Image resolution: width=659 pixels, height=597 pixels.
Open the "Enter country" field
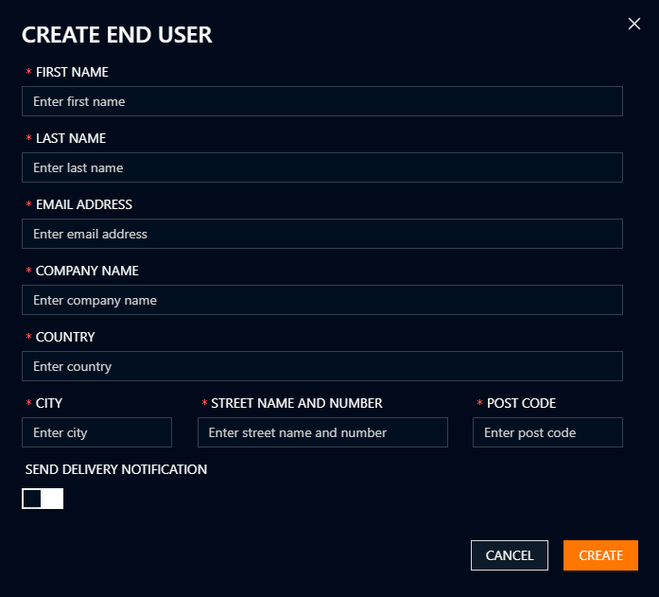pyautogui.click(x=321, y=366)
